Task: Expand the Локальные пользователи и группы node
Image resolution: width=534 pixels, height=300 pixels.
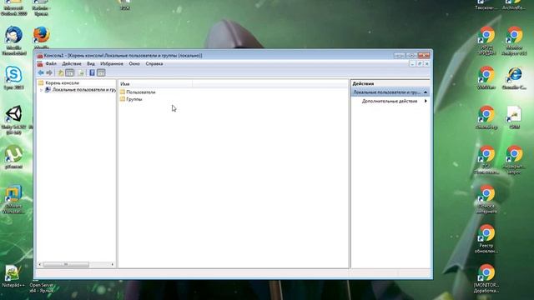Action: tap(41, 90)
